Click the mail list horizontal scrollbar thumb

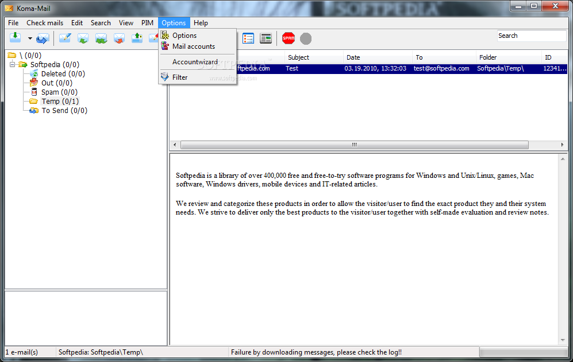pos(355,145)
